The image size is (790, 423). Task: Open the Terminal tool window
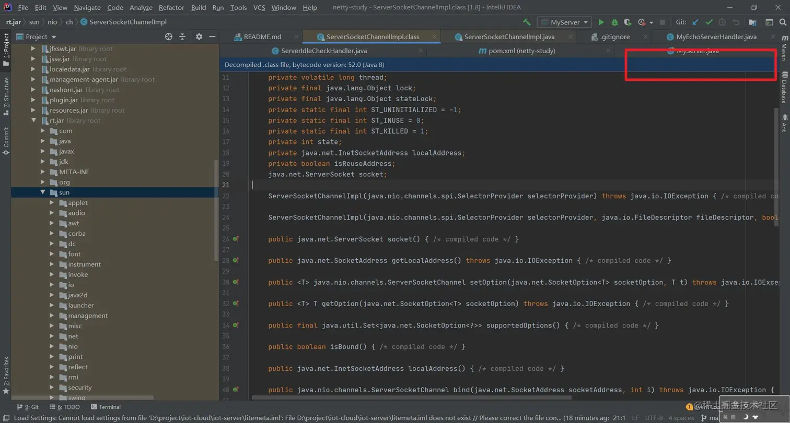pos(106,407)
